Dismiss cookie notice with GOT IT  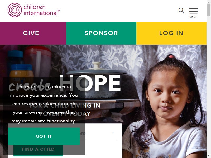pos(44,136)
